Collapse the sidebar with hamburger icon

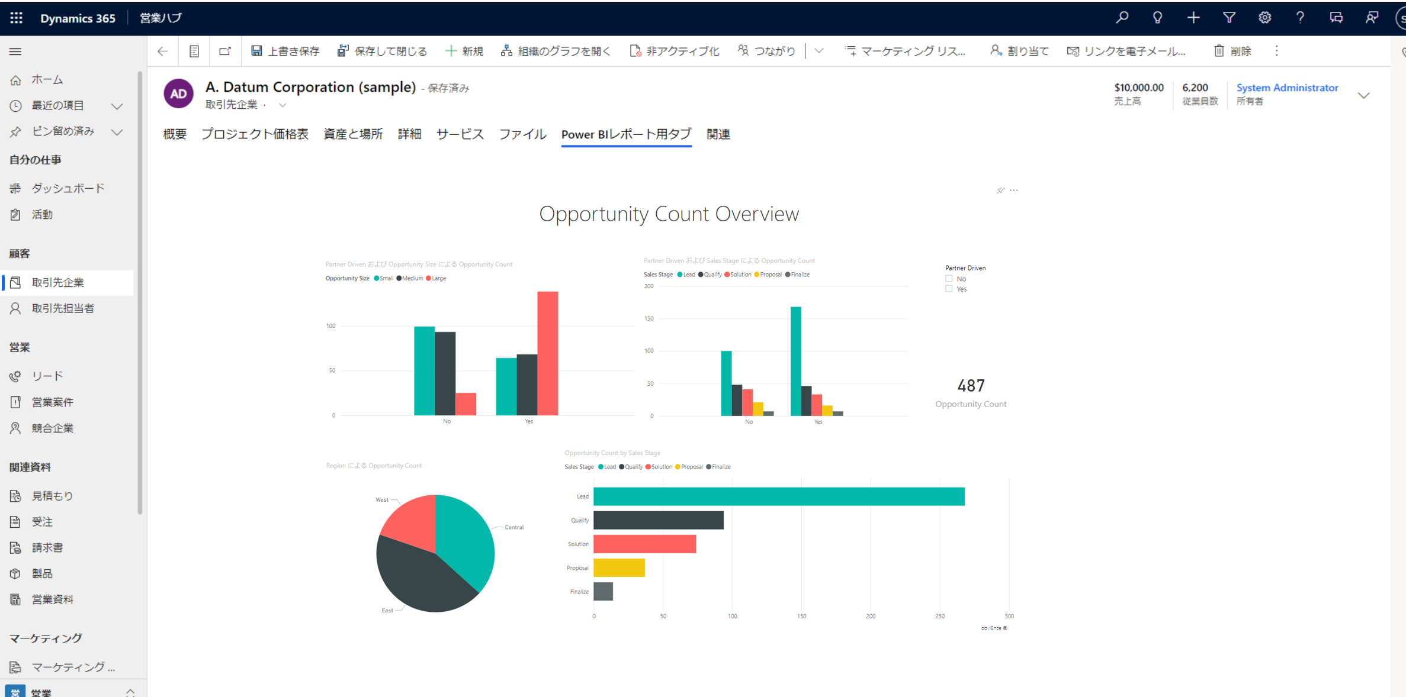pyautogui.click(x=15, y=51)
